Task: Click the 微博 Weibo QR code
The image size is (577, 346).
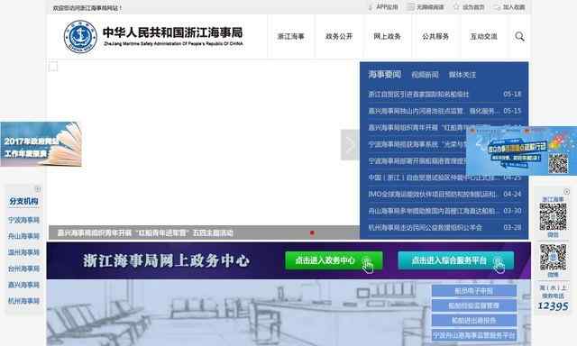Action: pos(553,257)
